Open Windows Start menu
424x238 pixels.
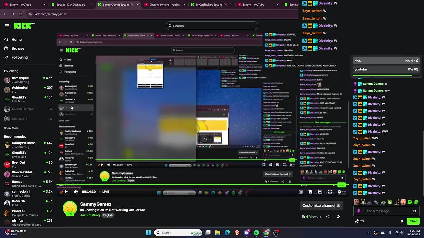pyautogui.click(x=148, y=233)
